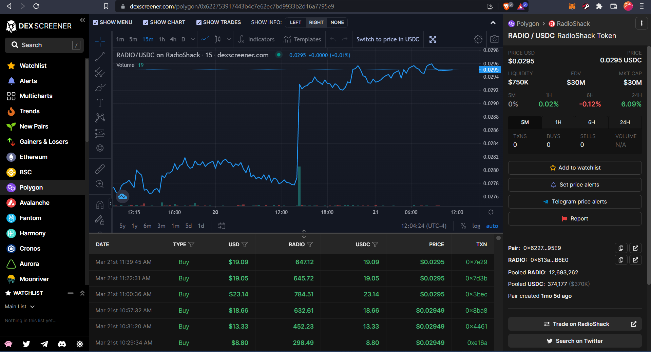Open transaction 0x7e29 link

tap(476, 262)
